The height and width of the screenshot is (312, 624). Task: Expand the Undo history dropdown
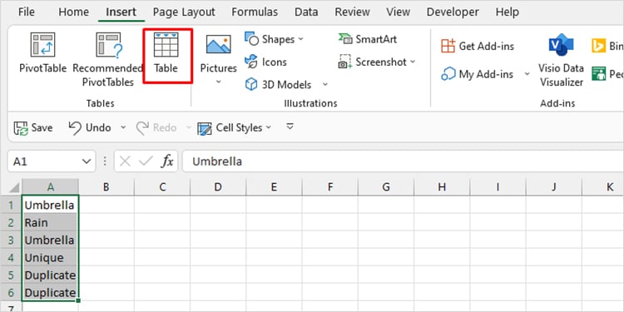[x=123, y=128]
